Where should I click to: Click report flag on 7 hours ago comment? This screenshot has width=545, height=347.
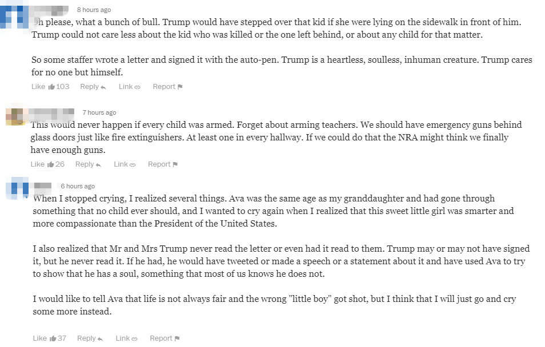[x=175, y=164]
